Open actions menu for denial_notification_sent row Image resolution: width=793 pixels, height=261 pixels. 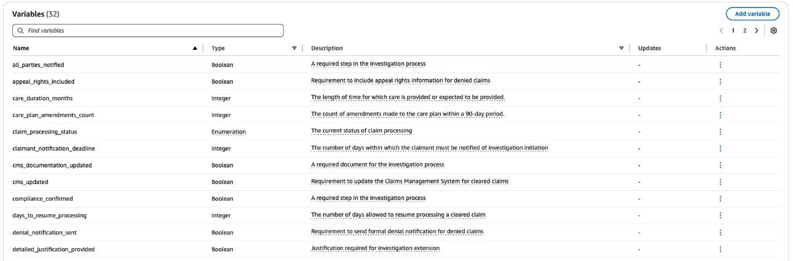(720, 232)
